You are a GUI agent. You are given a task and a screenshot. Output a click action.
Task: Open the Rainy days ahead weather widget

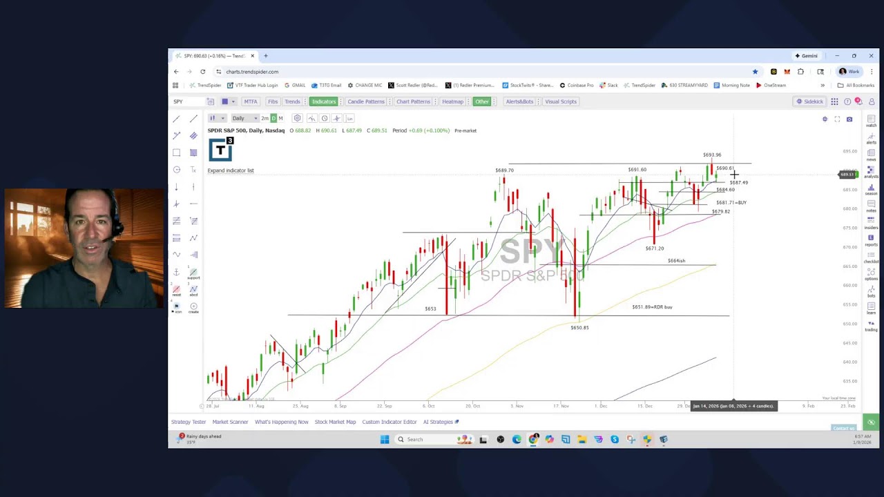click(200, 438)
